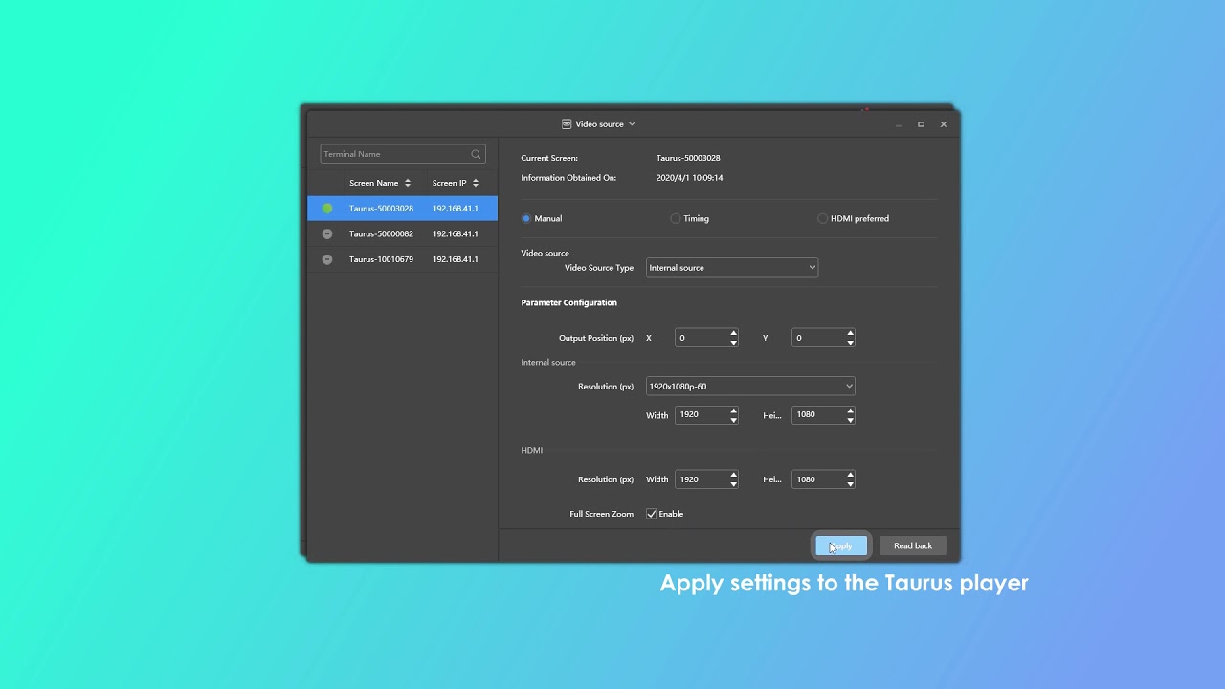Click green online status icon for Taurus-50003028

tap(327, 209)
